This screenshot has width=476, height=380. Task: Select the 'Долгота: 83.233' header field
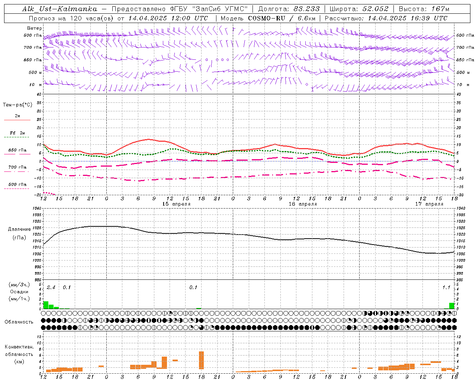289,9
